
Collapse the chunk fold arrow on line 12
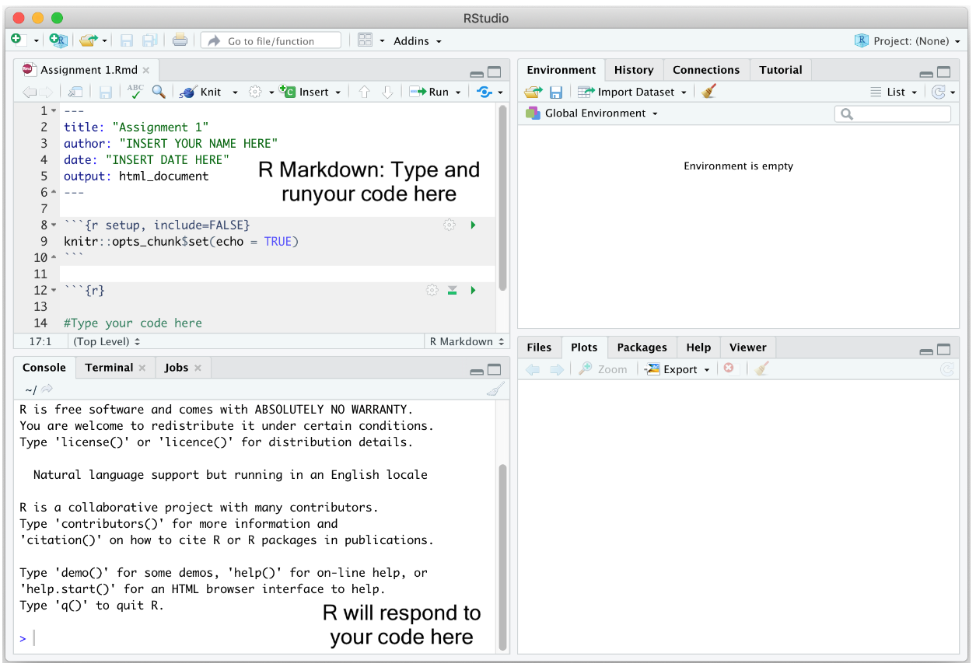click(54, 291)
